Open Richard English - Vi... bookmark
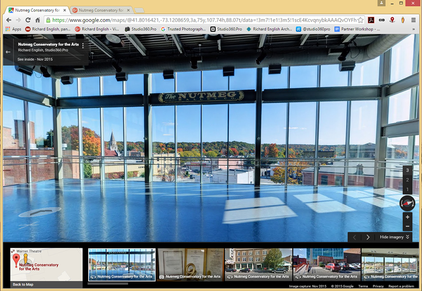Screen dimensions: 422x291 (97, 29)
